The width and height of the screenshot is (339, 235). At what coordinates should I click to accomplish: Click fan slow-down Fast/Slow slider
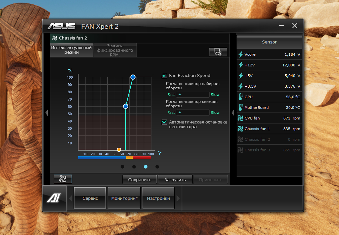(193, 113)
